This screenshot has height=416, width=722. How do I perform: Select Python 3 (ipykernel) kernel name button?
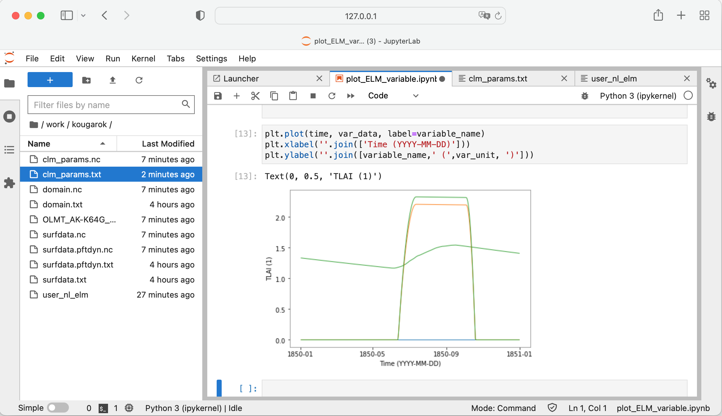tap(638, 96)
